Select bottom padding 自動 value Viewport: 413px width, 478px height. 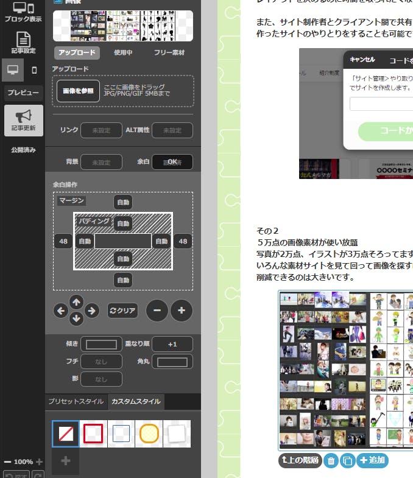tap(123, 259)
